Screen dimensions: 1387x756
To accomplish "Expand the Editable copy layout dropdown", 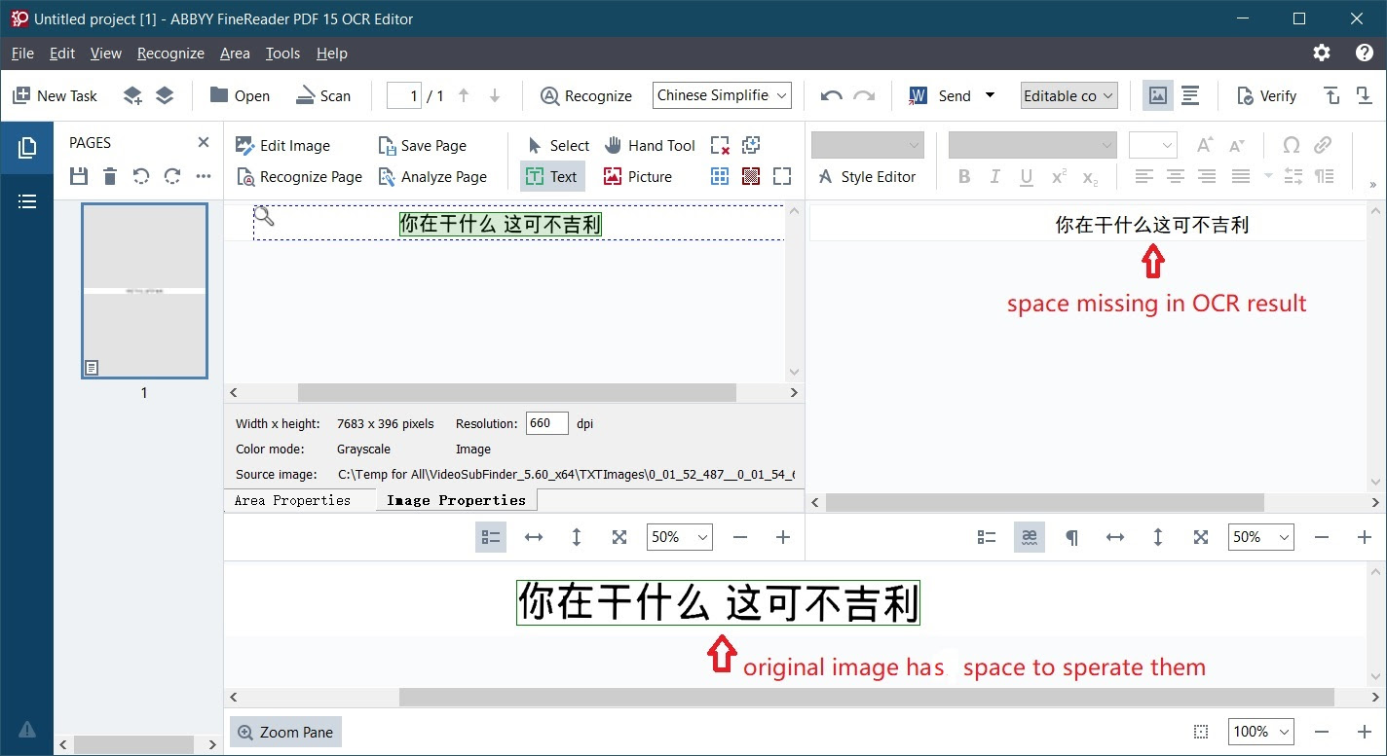I will [1068, 95].
